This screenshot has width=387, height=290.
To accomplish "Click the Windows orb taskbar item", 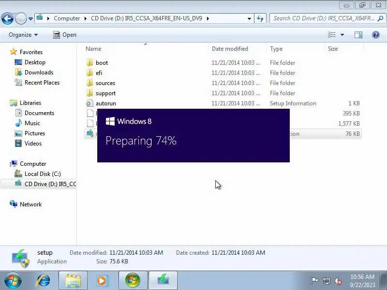I will point(133,281).
